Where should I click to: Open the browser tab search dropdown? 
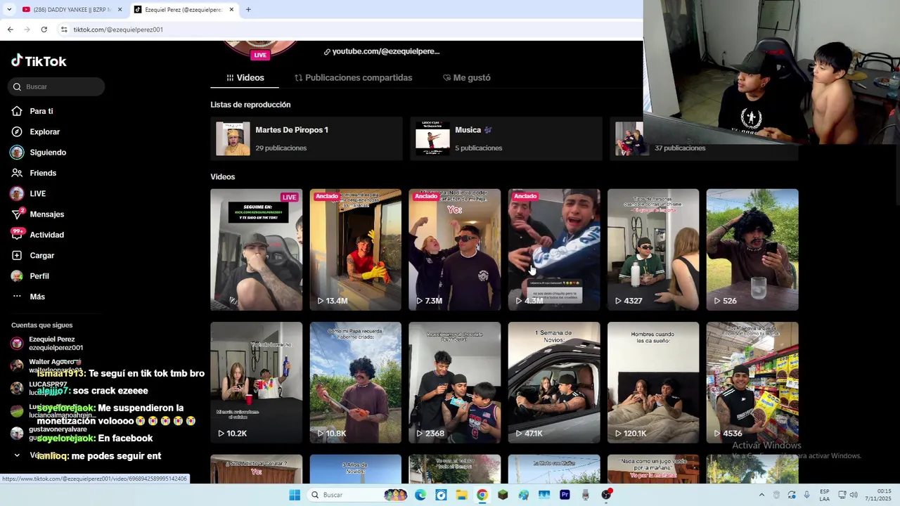pos(9,10)
